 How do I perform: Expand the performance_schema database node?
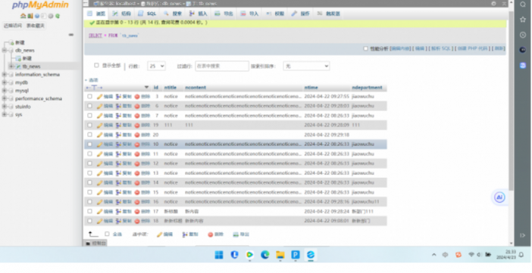[x=5, y=98]
